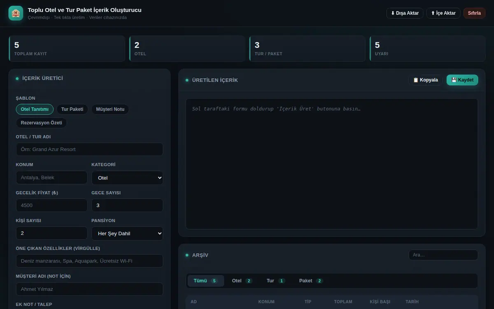This screenshot has width=494, height=309.
Task: Copy generated content with Kopyala
Action: [x=426, y=80]
